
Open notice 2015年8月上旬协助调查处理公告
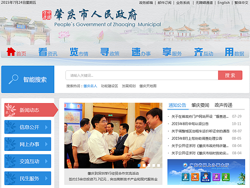(x=197, y=138)
